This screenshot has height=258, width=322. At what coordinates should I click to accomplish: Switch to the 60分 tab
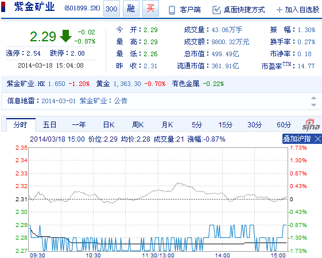point(284,124)
